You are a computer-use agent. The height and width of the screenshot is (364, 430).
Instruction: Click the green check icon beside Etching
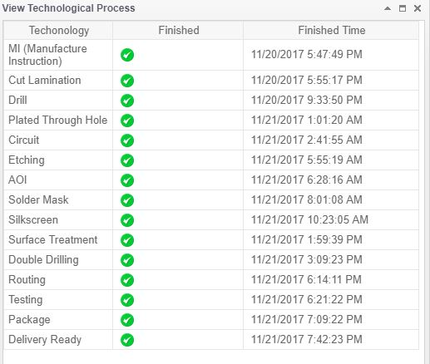tap(127, 160)
